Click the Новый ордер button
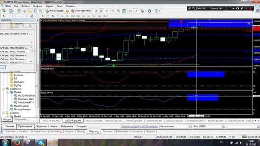This screenshot has height=146, width=260. coord(54,11)
